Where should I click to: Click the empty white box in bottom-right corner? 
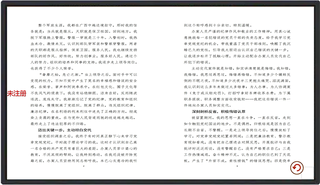(x=307, y=173)
